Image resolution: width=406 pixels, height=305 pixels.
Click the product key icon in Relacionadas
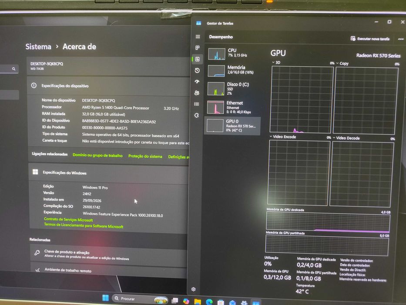37,253
